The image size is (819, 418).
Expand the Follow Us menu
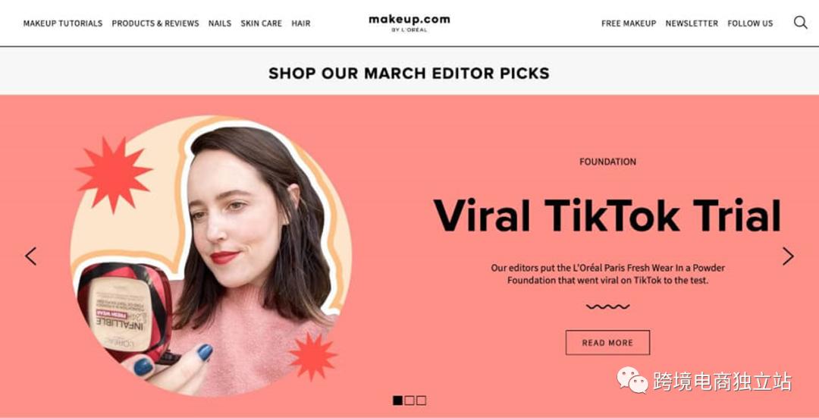click(750, 24)
